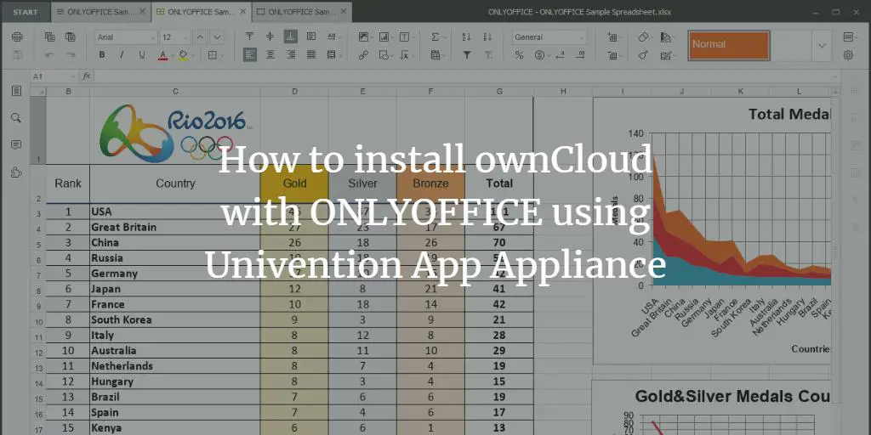Switch to presentation ONLYOFFICE Sample tab

click(x=302, y=12)
